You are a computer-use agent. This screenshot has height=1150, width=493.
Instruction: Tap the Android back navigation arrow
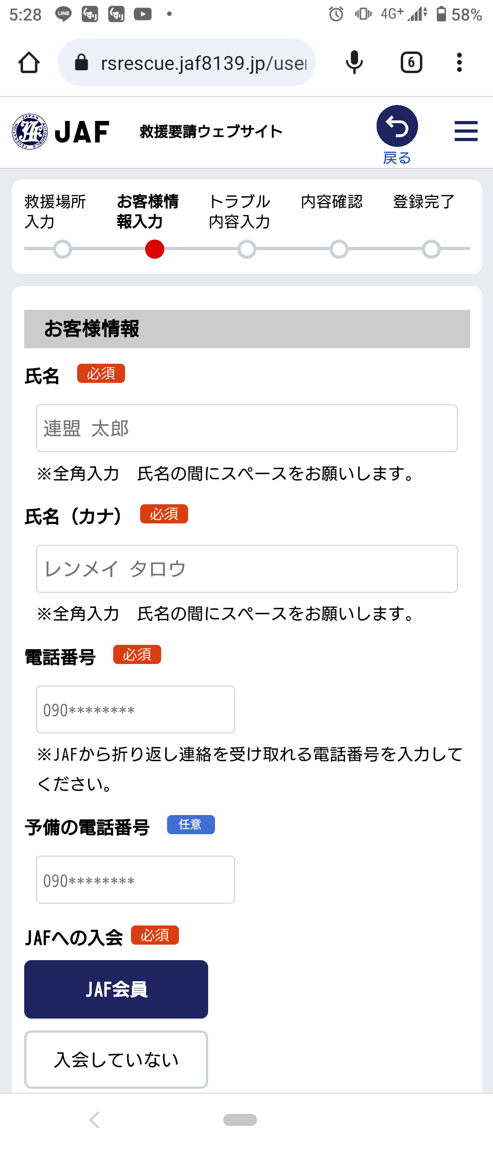coord(94,1120)
